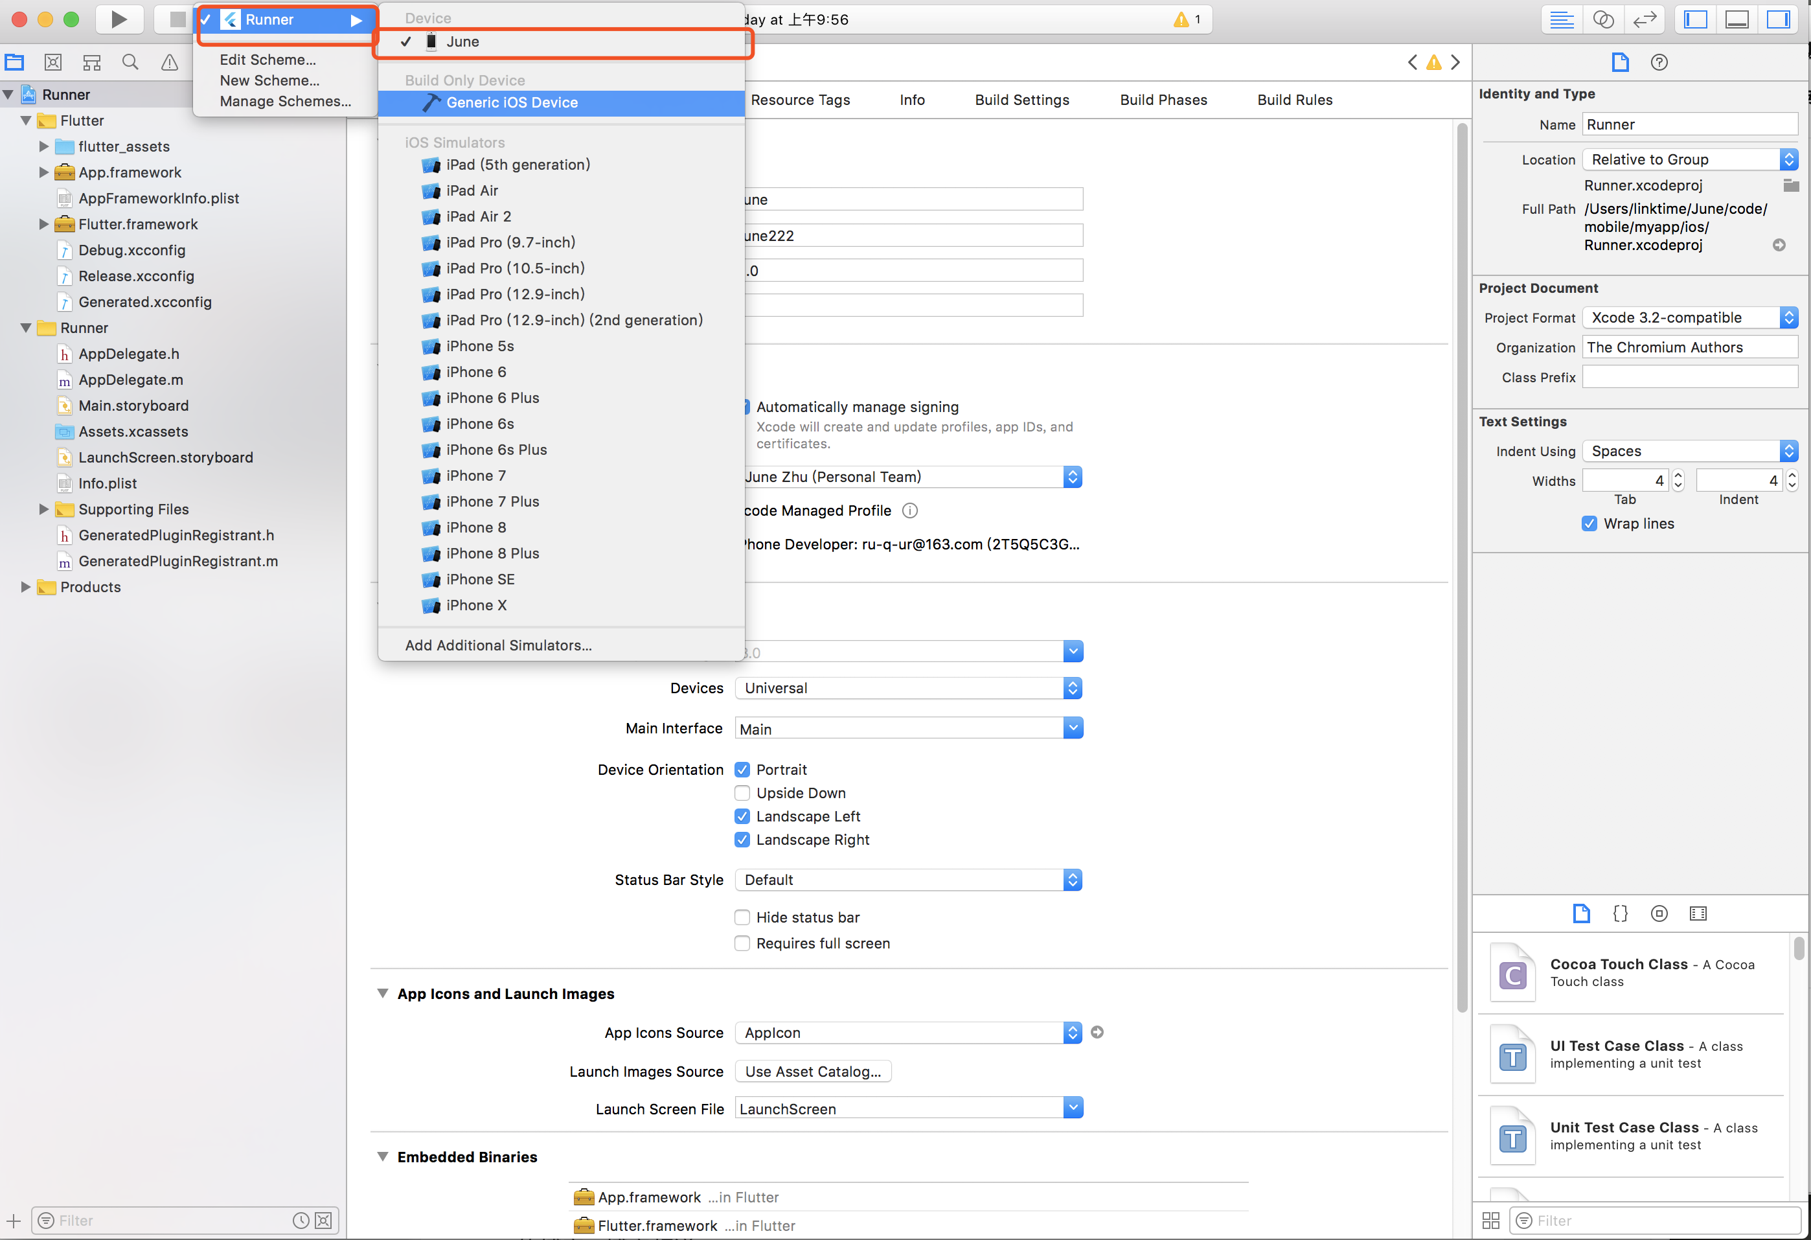Jump to the issue via the warning icon between the chevrons
This screenshot has height=1240, width=1811.
click(x=1434, y=62)
